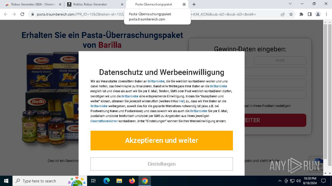The height and width of the screenshot is (186, 332).
Task: Click the reCAPTCHA badge
Action: point(316,165)
